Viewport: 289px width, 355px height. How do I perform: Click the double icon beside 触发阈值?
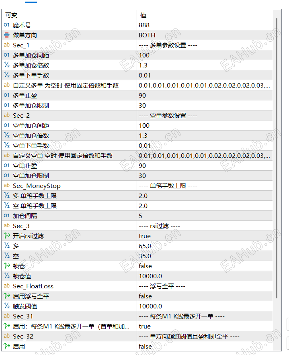point(6,306)
